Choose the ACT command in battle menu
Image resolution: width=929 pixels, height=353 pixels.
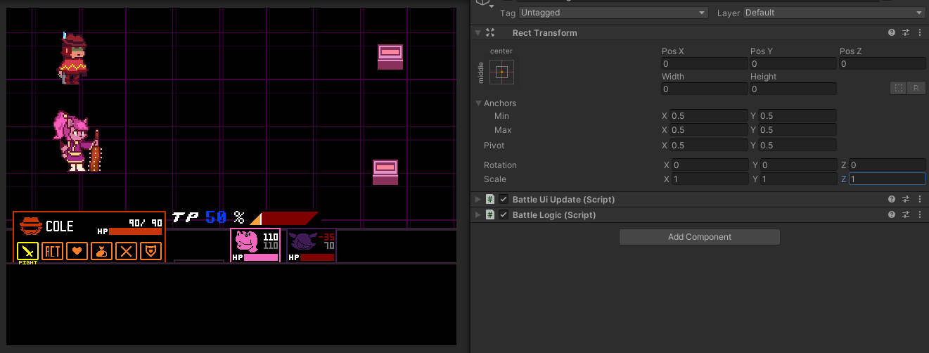[x=53, y=251]
